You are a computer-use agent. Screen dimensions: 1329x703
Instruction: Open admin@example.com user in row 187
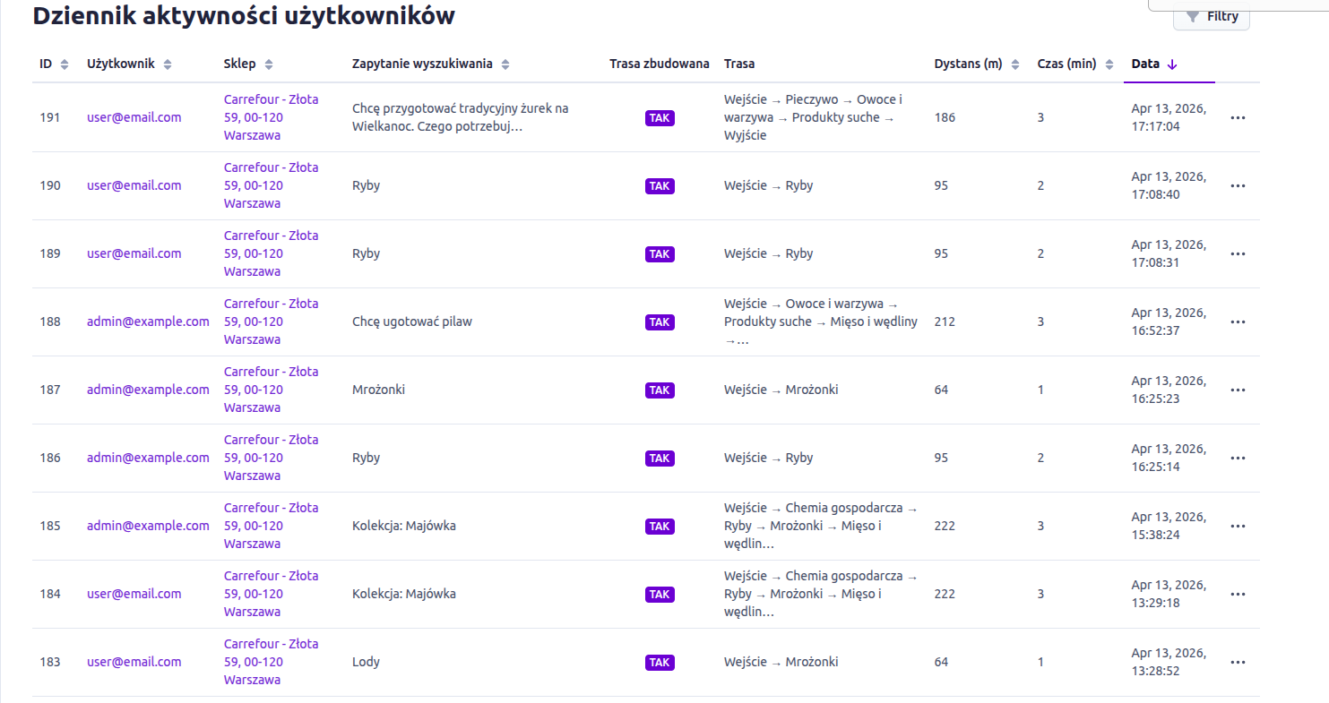pos(148,390)
